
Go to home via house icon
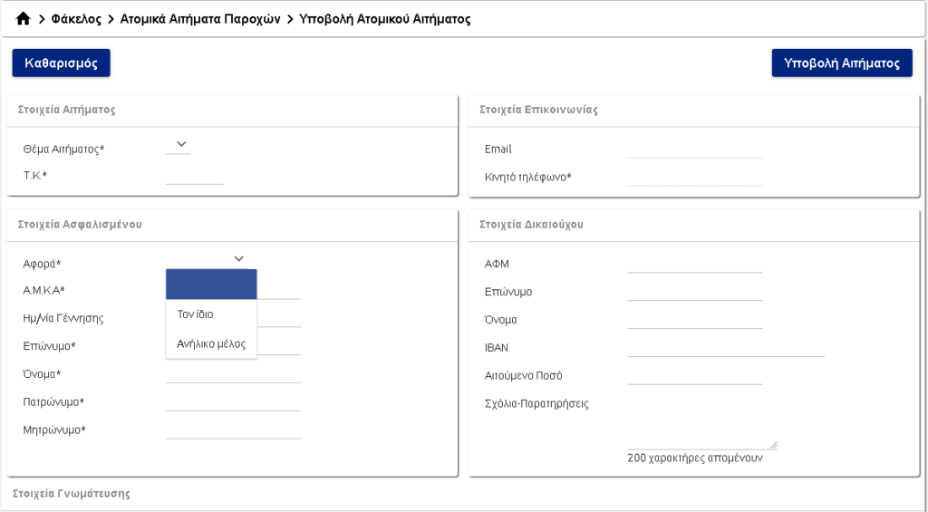pyautogui.click(x=23, y=19)
